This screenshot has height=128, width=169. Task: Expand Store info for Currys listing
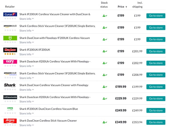click(27, 19)
